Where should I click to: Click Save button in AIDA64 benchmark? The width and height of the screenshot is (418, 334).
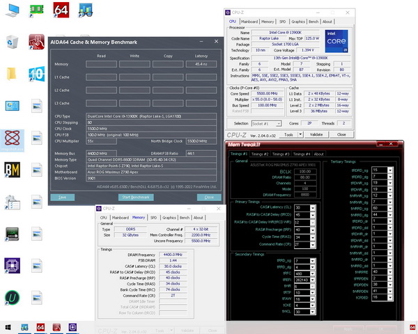coord(63,197)
